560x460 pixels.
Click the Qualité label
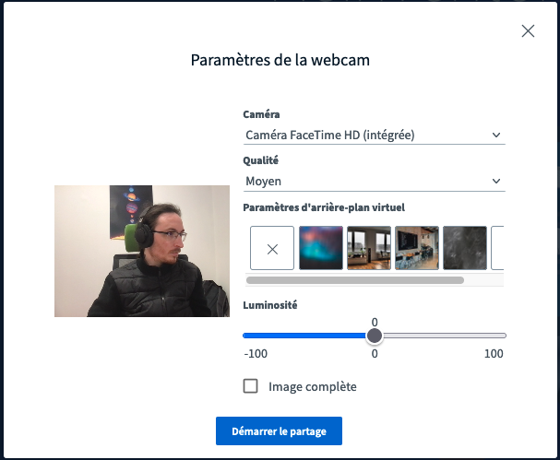(261, 160)
